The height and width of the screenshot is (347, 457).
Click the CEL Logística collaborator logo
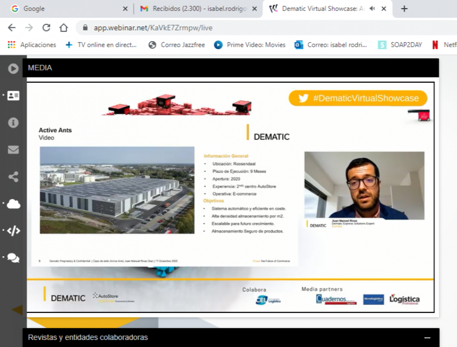pos(268,300)
